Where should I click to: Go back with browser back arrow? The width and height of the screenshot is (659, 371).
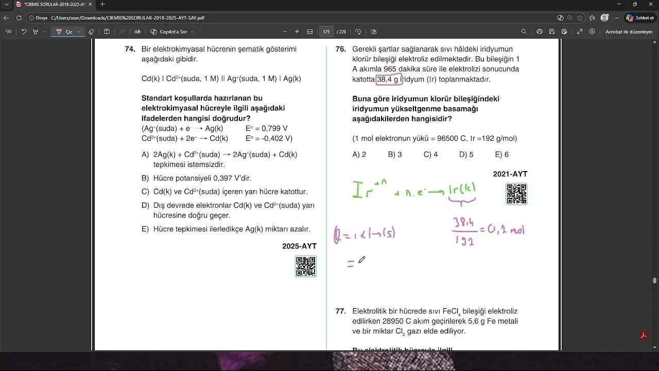pyautogui.click(x=7, y=18)
